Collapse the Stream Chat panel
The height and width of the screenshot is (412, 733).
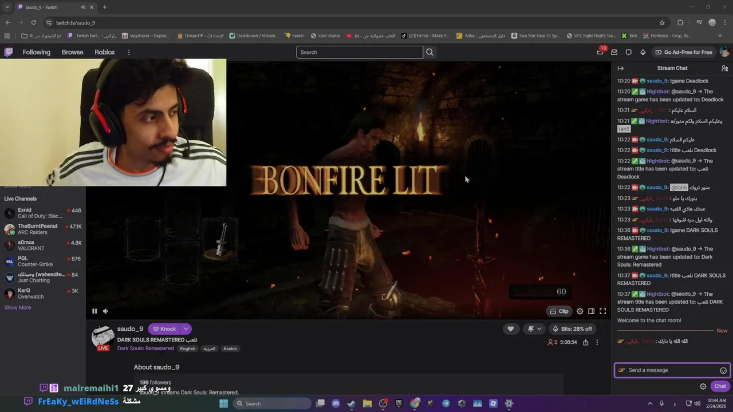620,68
